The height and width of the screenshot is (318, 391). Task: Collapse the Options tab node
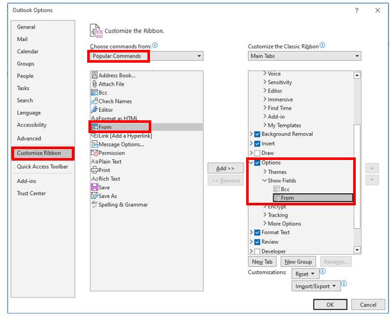click(251, 163)
